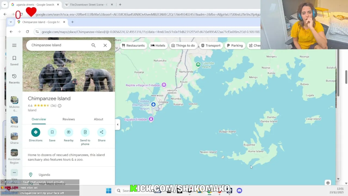This screenshot has height=196, width=348.
Task: Click the rating info icon beside (36)
Action: (60, 106)
